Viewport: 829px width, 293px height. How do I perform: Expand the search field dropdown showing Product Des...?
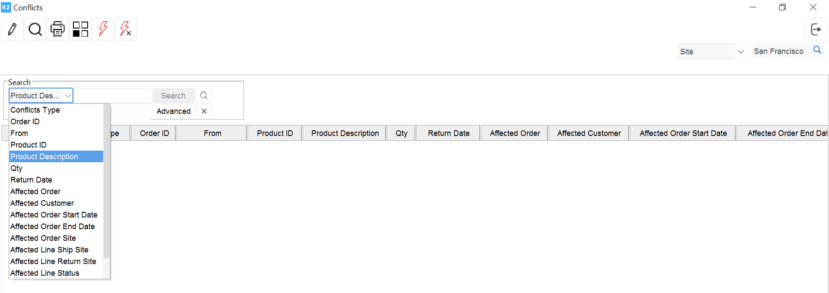[x=68, y=95]
